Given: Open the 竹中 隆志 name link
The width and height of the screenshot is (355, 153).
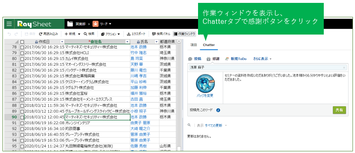Looking at the screenshot, I should [138, 53].
